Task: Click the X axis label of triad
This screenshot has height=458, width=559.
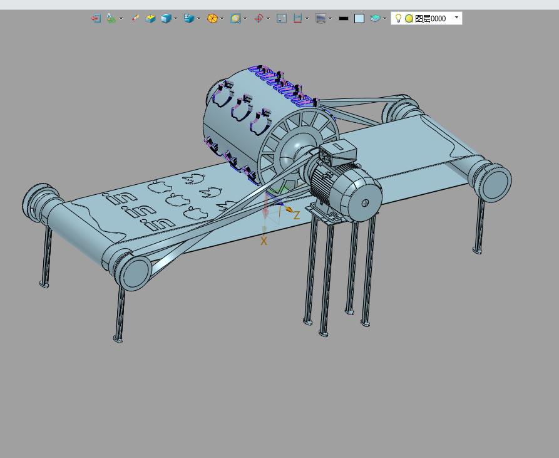Action: (x=264, y=241)
